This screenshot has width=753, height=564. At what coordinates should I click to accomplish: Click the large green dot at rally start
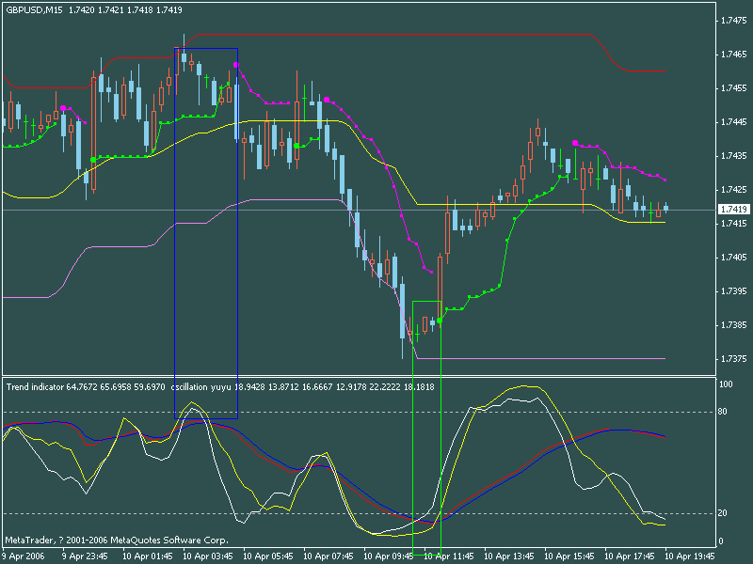pyautogui.click(x=440, y=321)
